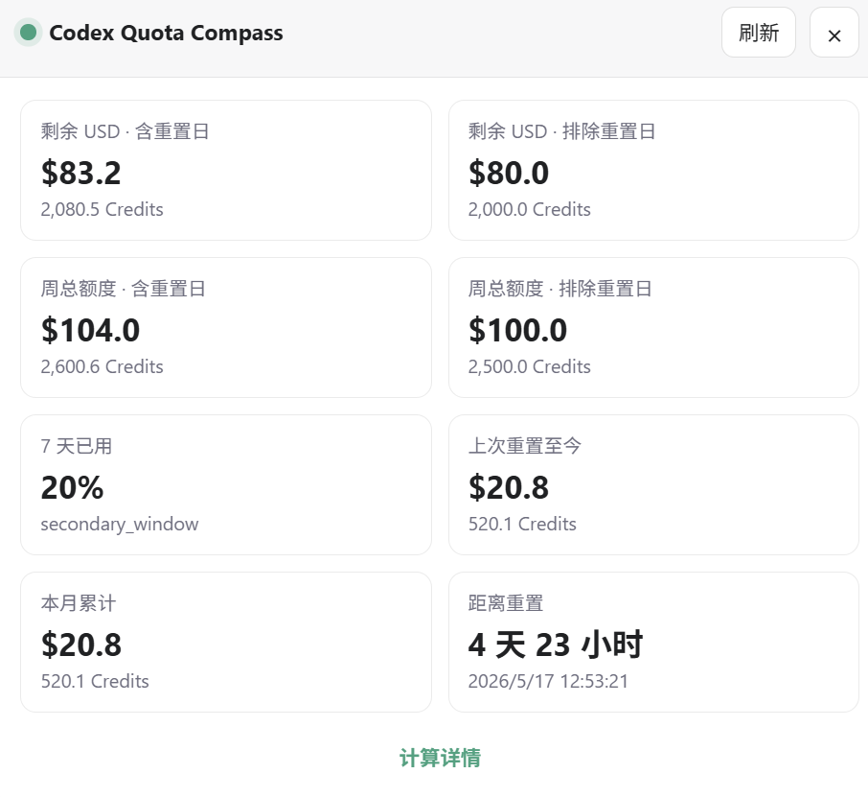Click the 周总额度 · 含重置日 card
868x797 pixels.
tap(226, 328)
